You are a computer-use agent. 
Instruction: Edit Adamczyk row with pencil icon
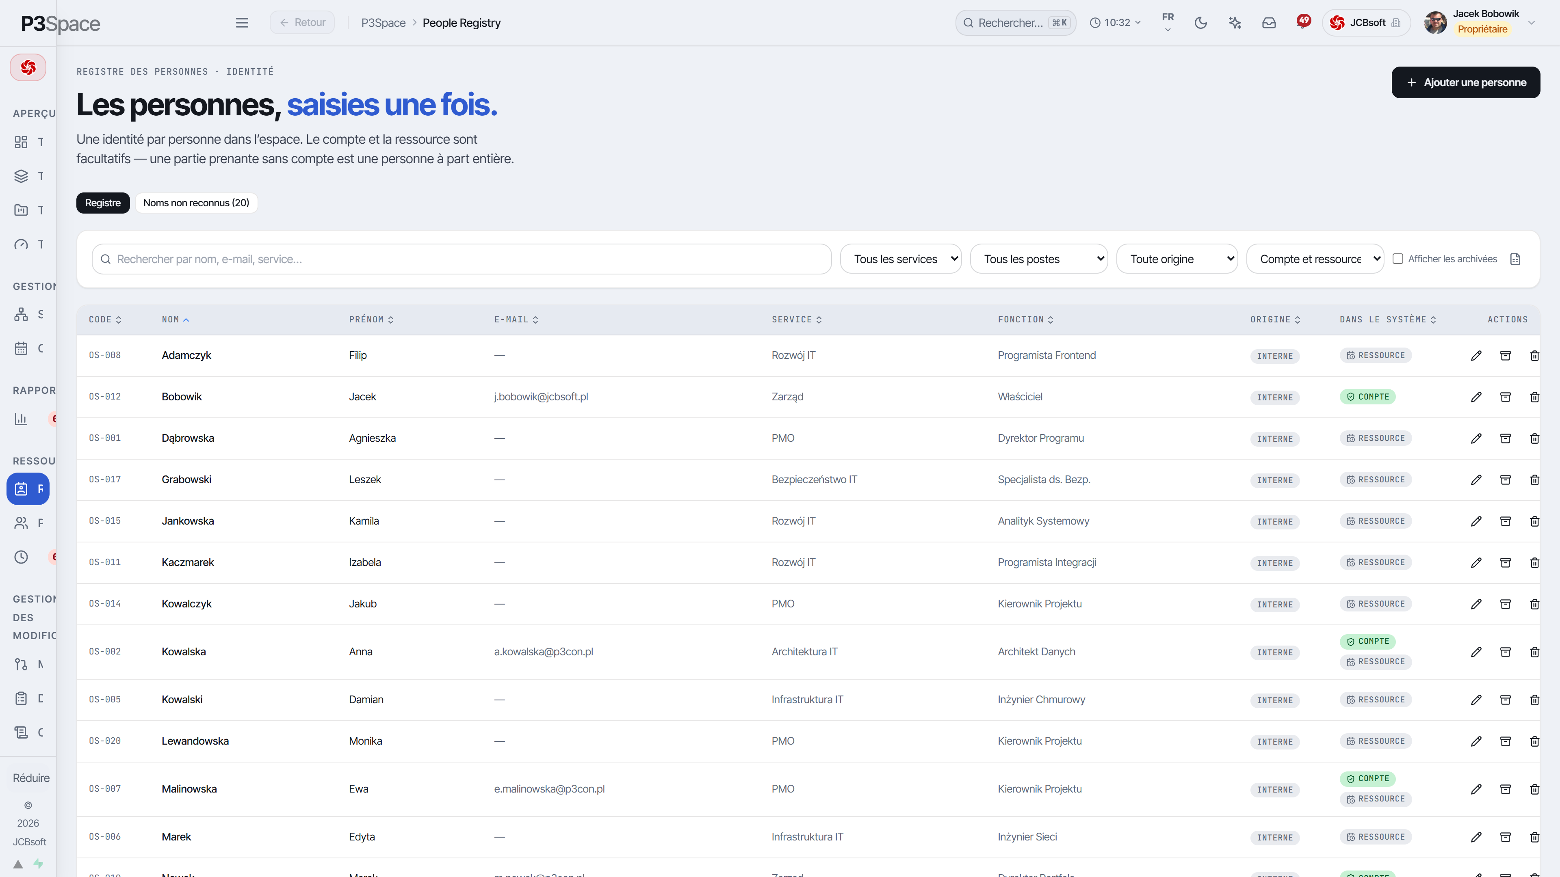(x=1476, y=356)
